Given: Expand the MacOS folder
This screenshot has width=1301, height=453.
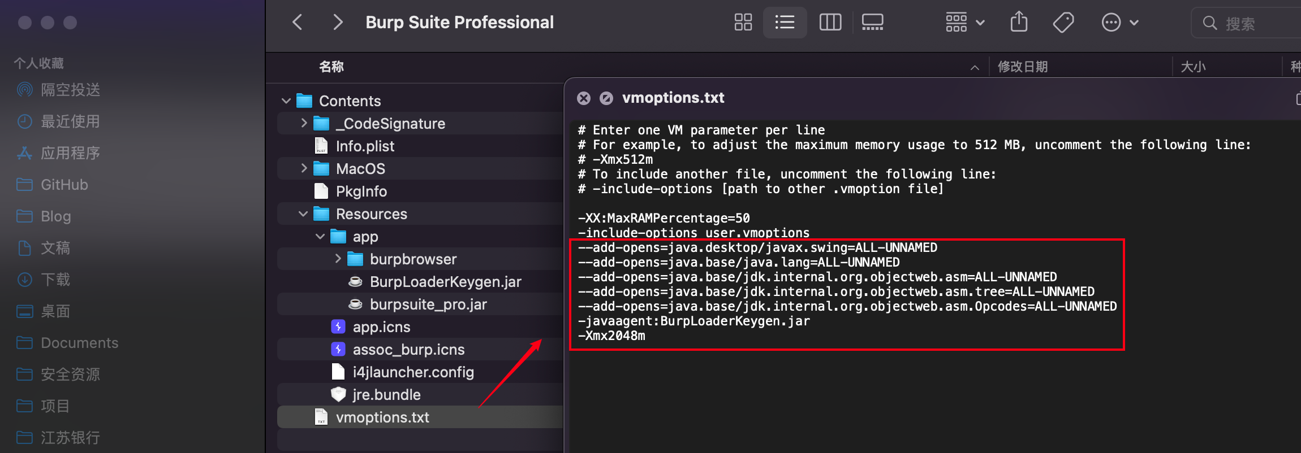Looking at the screenshot, I should [304, 168].
